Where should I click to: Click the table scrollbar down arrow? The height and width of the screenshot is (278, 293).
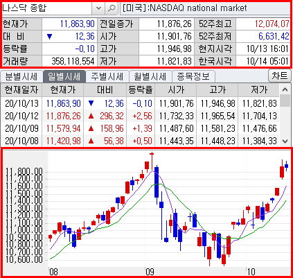click(285, 141)
